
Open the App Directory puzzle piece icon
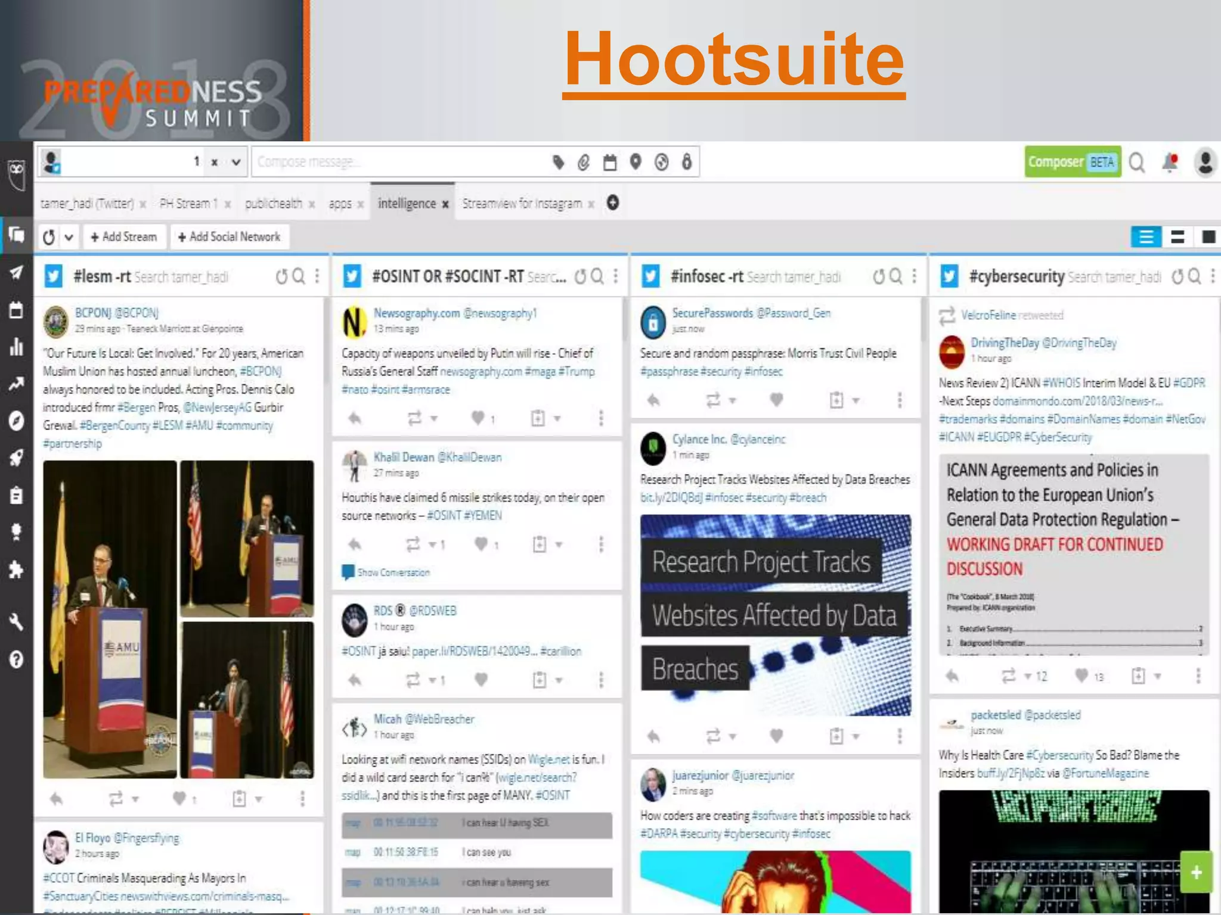click(16, 570)
